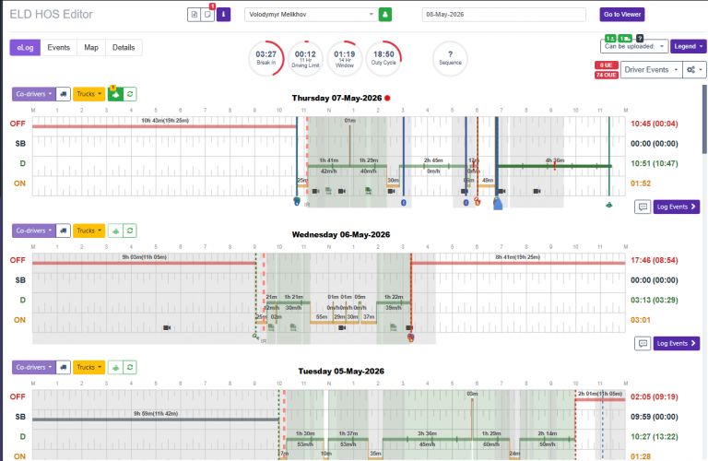The height and width of the screenshot is (461, 708).
Task: Click the 08-May-2026 date field
Action: pyautogui.click(x=504, y=15)
